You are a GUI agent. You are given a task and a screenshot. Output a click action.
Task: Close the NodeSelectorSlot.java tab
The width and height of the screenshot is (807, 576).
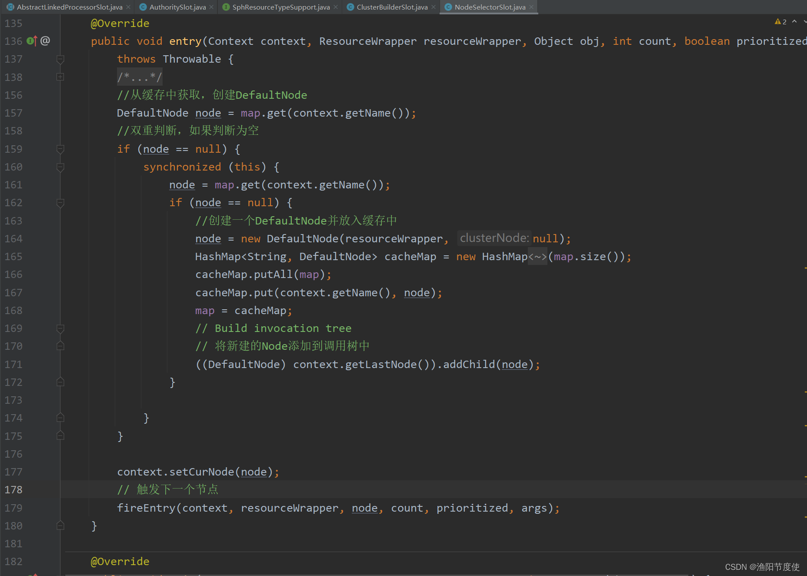(x=531, y=7)
